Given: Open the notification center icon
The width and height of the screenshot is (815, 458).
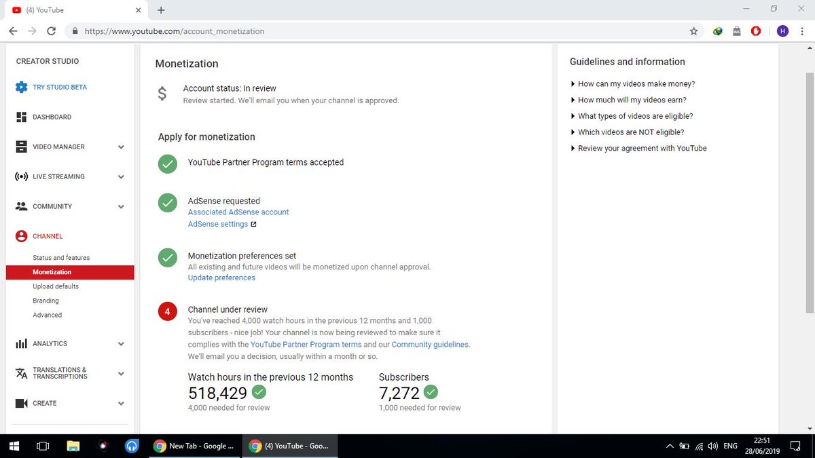Looking at the screenshot, I should (796, 446).
